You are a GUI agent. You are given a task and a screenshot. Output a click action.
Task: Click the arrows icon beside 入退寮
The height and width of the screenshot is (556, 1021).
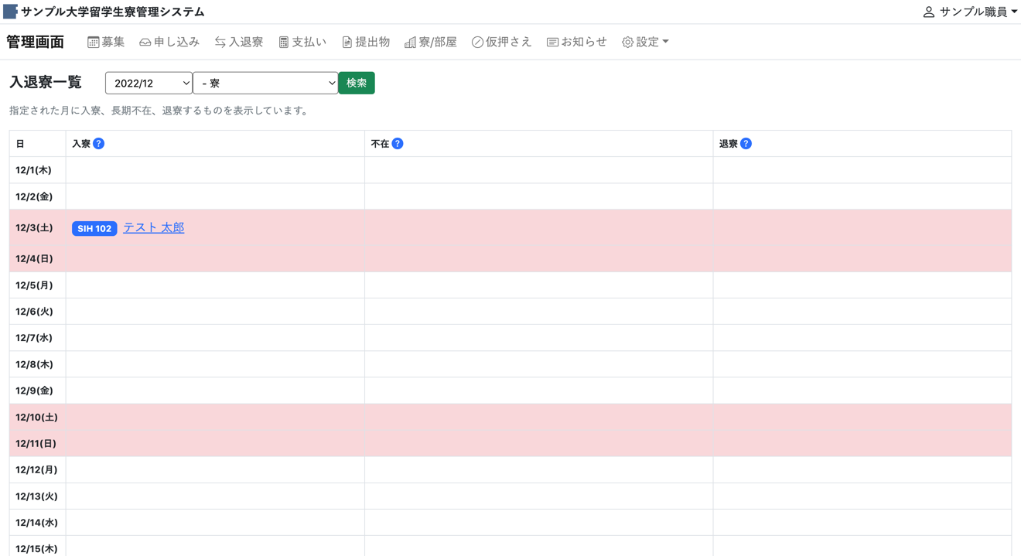coord(220,43)
